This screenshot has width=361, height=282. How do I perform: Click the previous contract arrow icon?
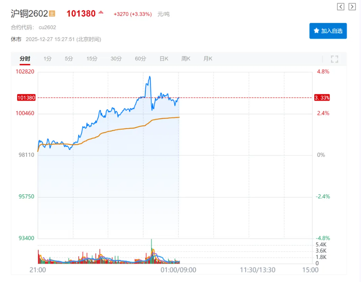[341, 7]
